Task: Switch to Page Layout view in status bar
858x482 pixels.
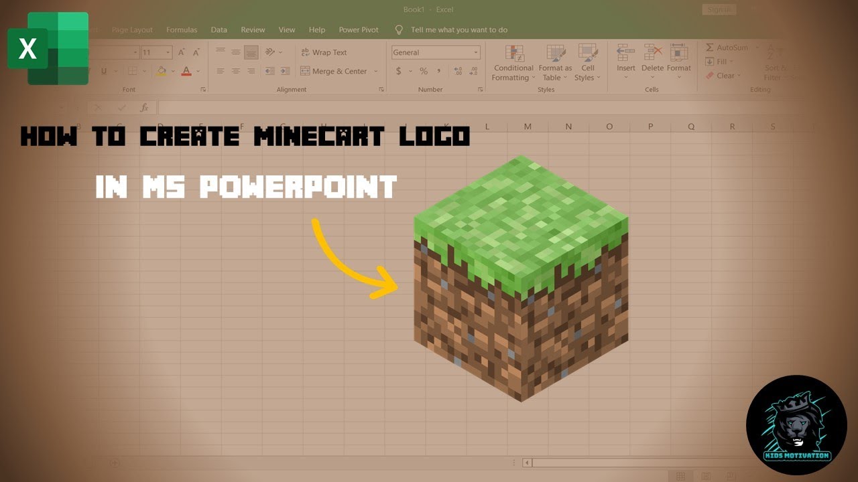Action: (x=706, y=476)
